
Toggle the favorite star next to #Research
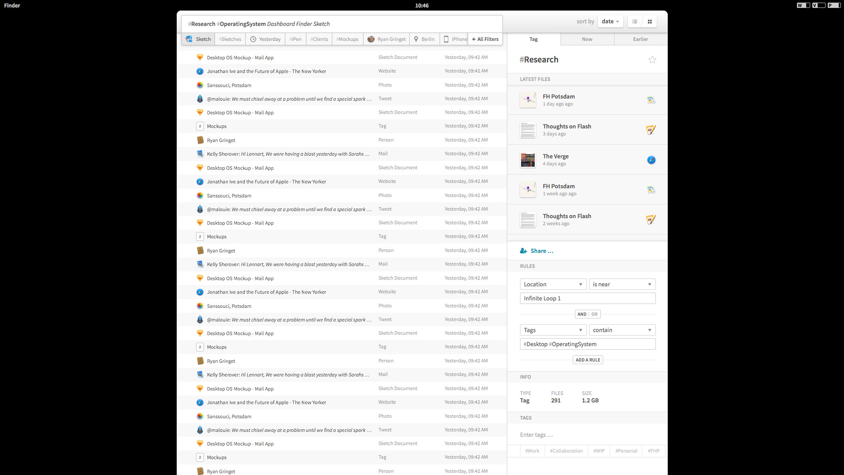click(x=652, y=59)
